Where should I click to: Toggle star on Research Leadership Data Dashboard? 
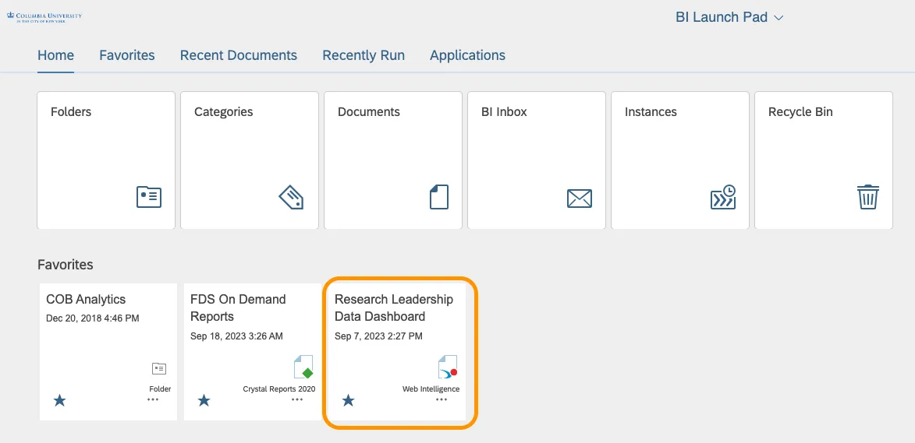(x=348, y=400)
